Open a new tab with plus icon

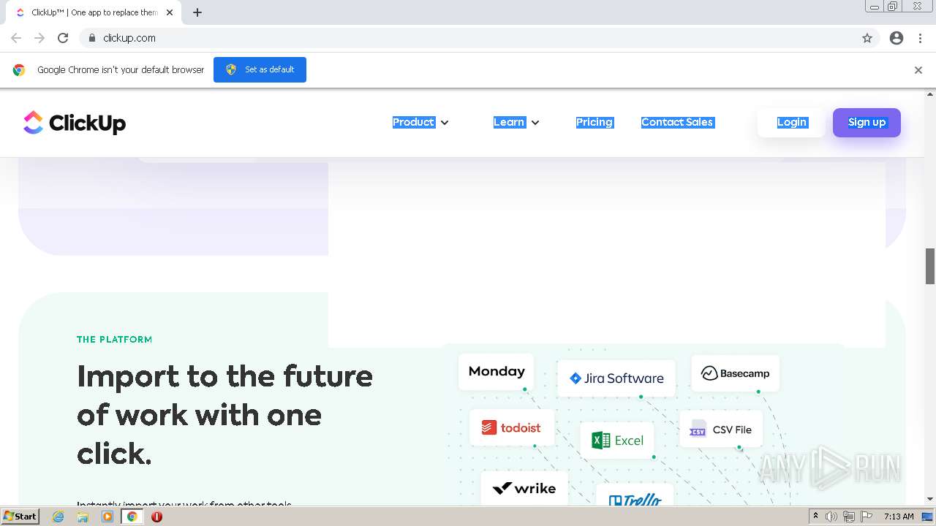coord(197,12)
